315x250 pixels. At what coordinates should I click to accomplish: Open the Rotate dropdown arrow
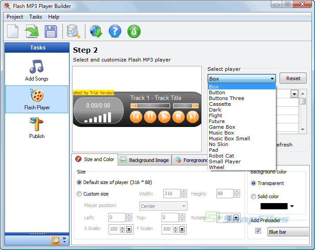pyautogui.click(x=236, y=218)
